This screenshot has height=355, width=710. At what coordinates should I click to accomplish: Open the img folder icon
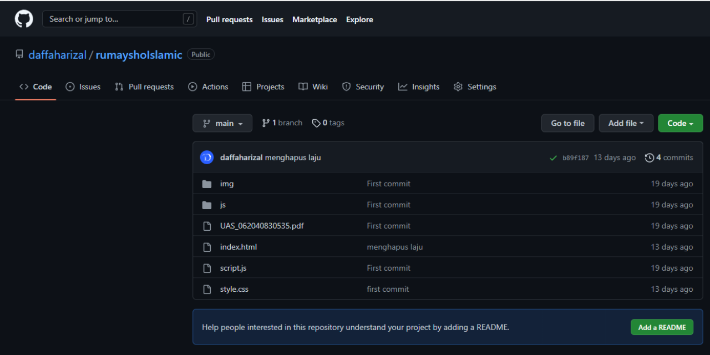[x=207, y=183]
